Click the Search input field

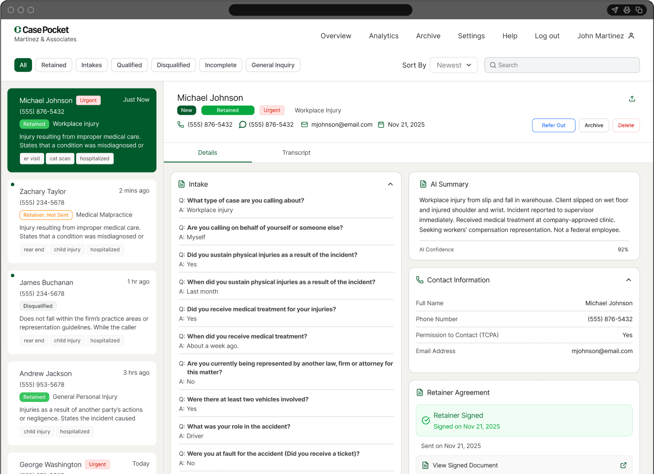pyautogui.click(x=562, y=65)
